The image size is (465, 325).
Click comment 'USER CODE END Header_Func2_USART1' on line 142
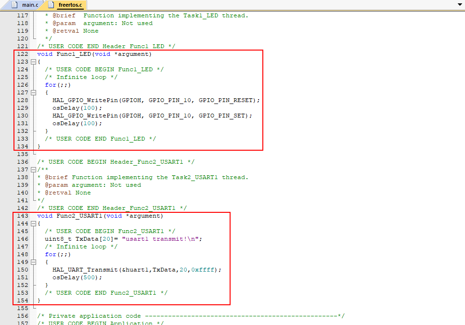pyautogui.click(x=112, y=208)
